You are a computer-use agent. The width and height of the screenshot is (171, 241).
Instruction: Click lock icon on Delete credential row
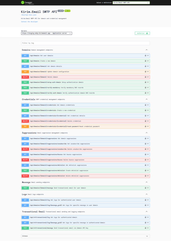(145, 121)
